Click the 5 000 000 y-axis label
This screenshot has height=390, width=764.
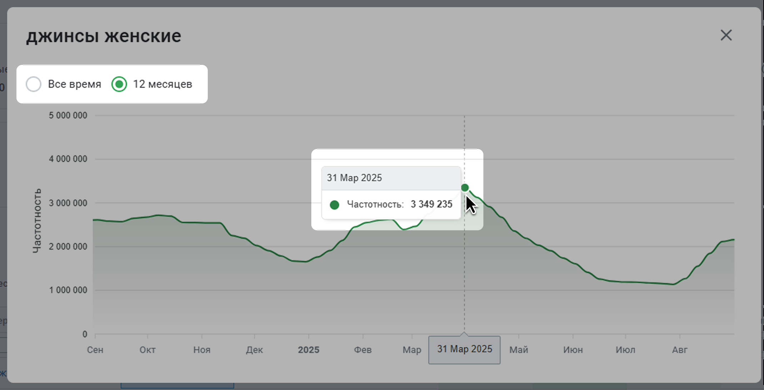pyautogui.click(x=68, y=116)
